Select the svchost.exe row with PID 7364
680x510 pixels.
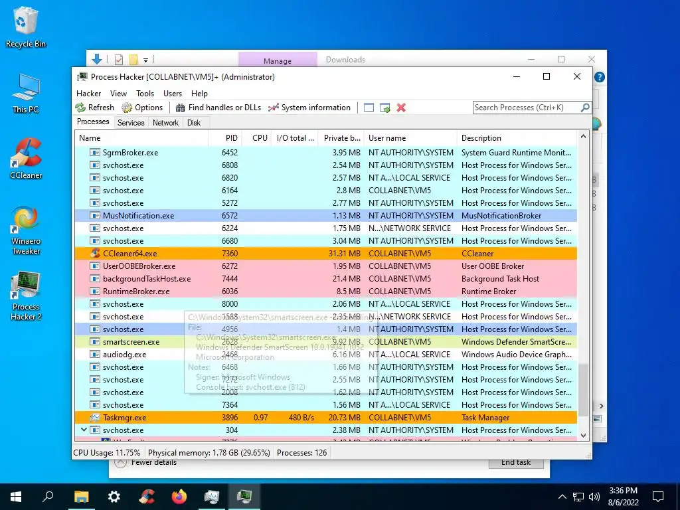point(325,404)
